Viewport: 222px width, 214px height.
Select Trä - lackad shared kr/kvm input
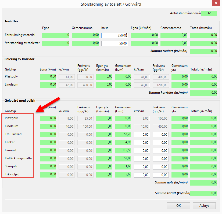(x=142, y=134)
